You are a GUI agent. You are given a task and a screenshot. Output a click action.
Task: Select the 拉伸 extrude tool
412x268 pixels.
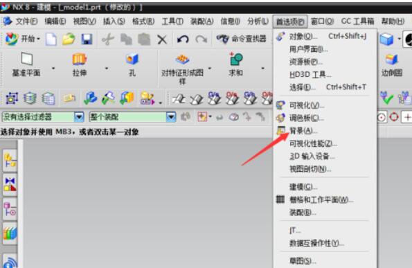80,64
